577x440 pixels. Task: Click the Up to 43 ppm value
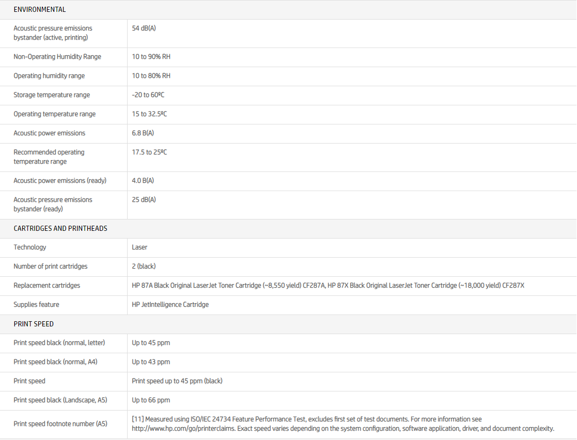pyautogui.click(x=151, y=362)
